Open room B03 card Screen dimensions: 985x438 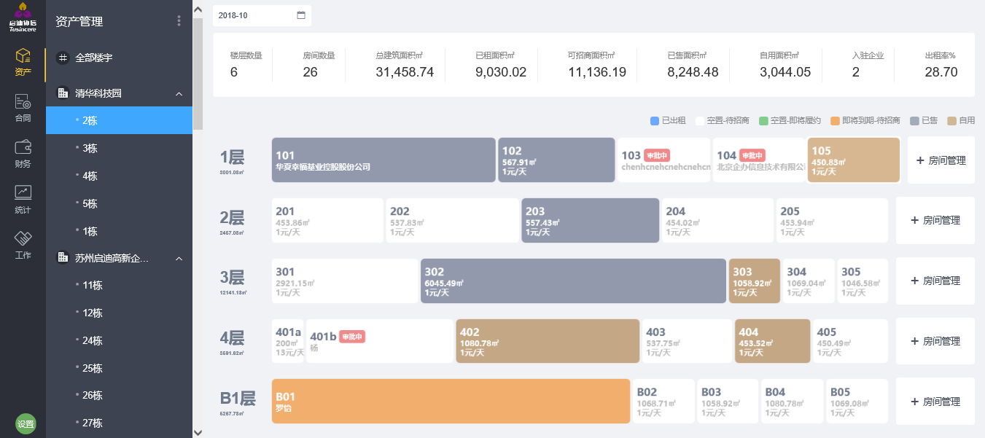coord(727,402)
